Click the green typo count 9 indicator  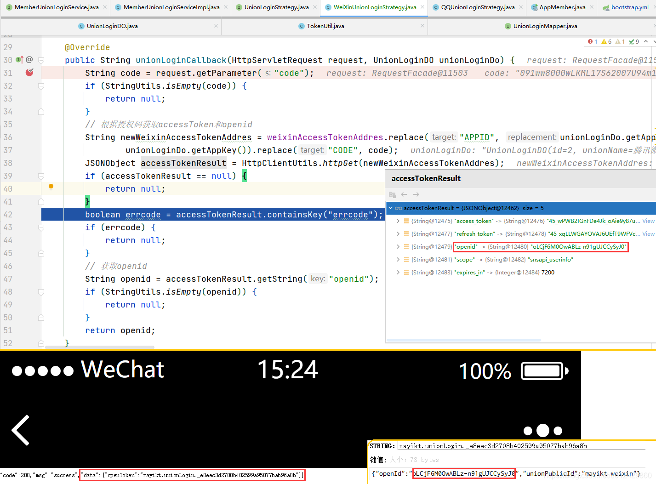point(634,42)
